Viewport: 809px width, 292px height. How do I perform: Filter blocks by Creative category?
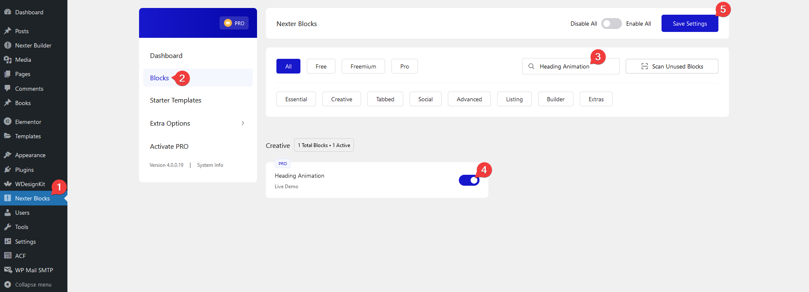tap(341, 99)
